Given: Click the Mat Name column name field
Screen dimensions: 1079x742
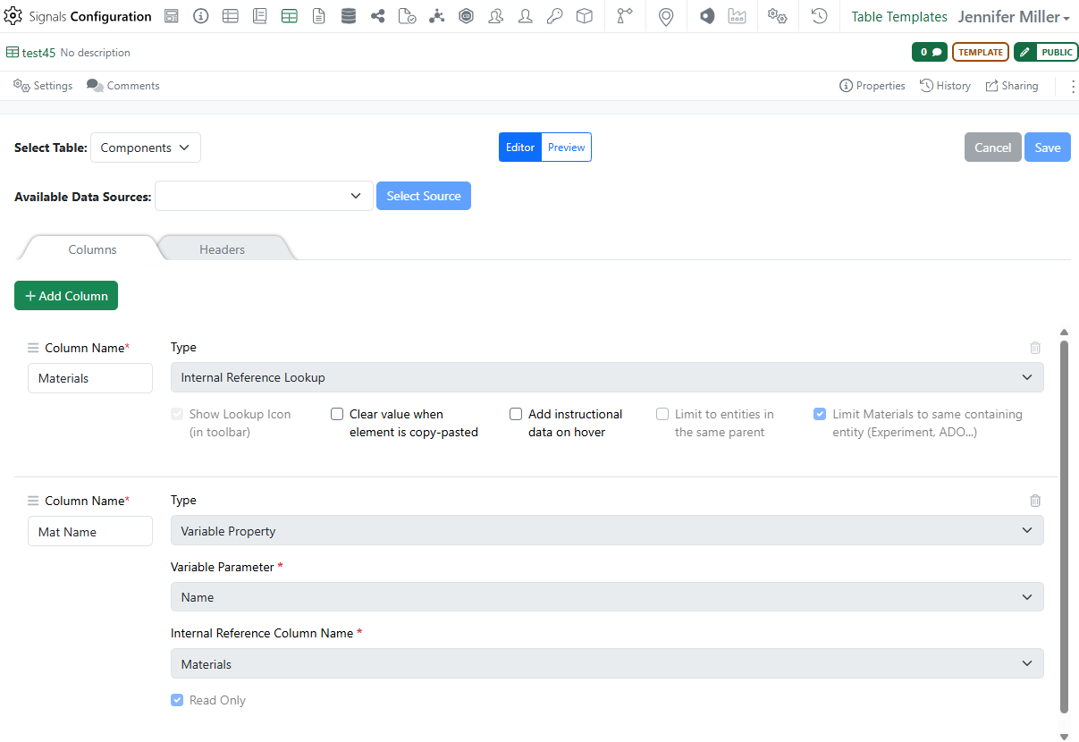Looking at the screenshot, I should (90, 532).
